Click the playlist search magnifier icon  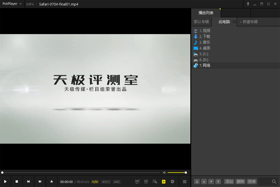[x=274, y=182]
